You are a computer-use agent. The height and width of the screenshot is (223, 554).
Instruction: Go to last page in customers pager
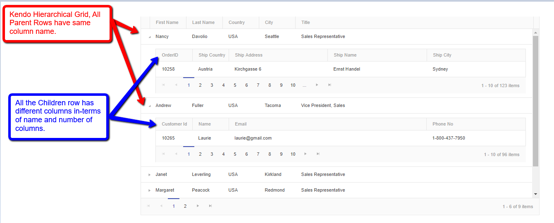(x=318, y=154)
